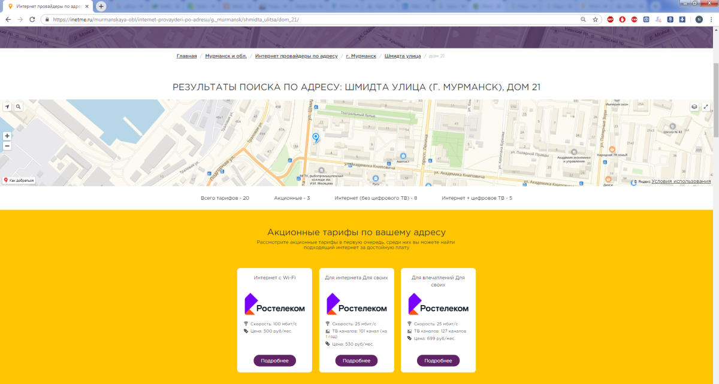Click 'Цена: 500 руб/мес.' text
This screenshot has width=719, height=384.
pos(270,331)
